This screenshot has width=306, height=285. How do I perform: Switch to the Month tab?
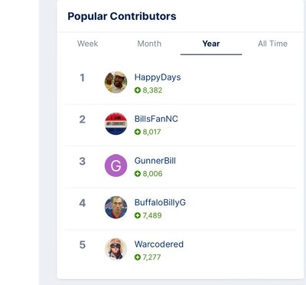click(x=149, y=44)
